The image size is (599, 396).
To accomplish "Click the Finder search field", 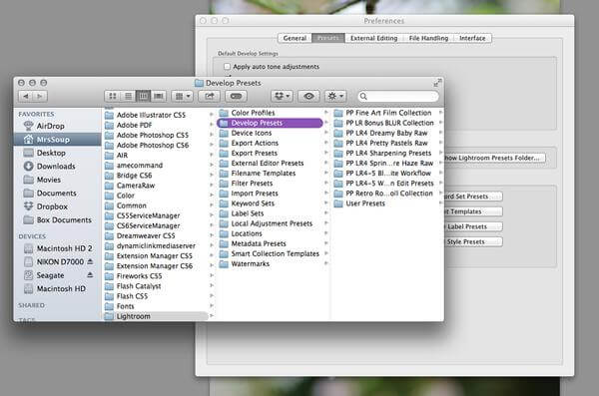I will point(398,96).
